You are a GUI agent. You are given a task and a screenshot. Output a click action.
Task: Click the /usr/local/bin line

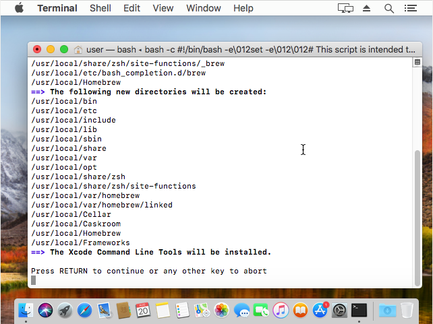[x=64, y=101]
